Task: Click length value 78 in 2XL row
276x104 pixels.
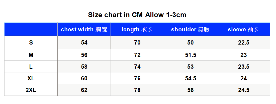Action: (x=137, y=90)
